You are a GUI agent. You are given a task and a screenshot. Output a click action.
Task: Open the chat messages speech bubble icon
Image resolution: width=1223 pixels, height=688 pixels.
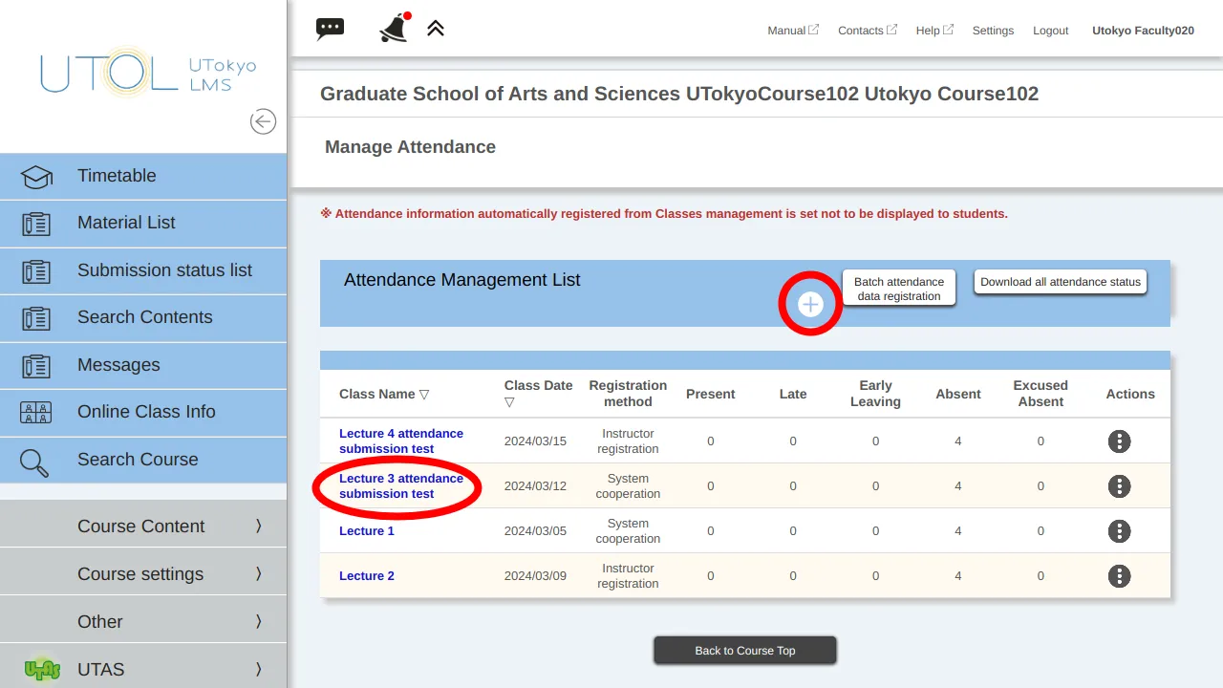pos(330,29)
